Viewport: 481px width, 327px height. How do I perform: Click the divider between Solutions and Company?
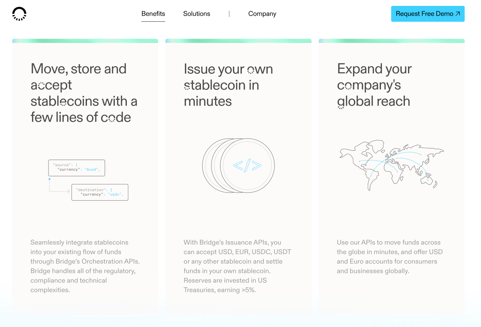(x=229, y=13)
